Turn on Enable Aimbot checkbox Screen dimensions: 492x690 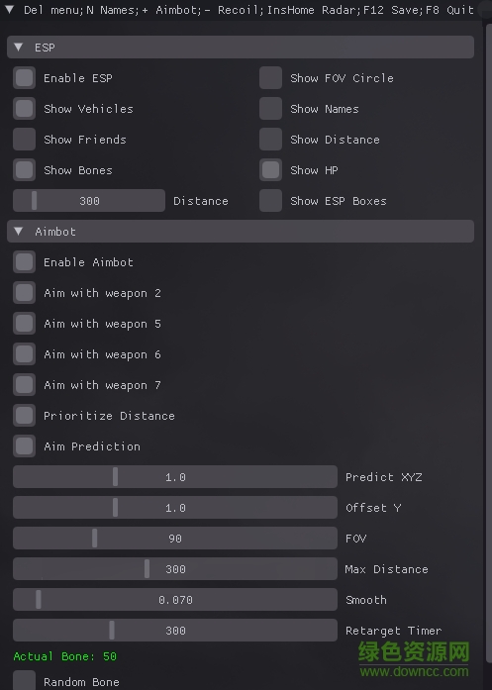(x=24, y=262)
